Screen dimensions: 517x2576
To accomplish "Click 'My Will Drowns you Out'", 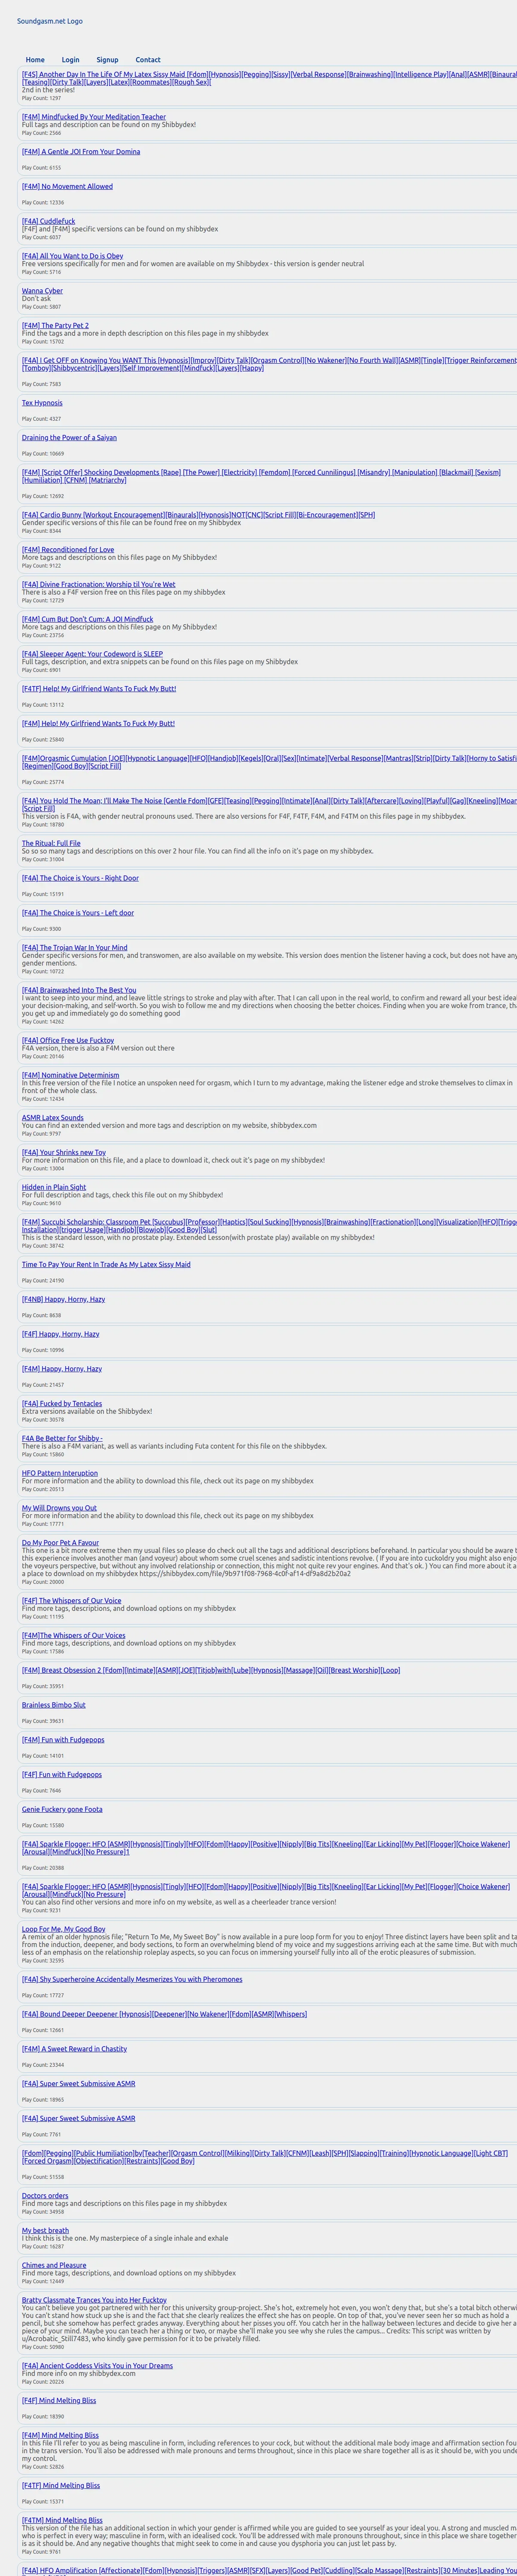I will [x=59, y=1508].
